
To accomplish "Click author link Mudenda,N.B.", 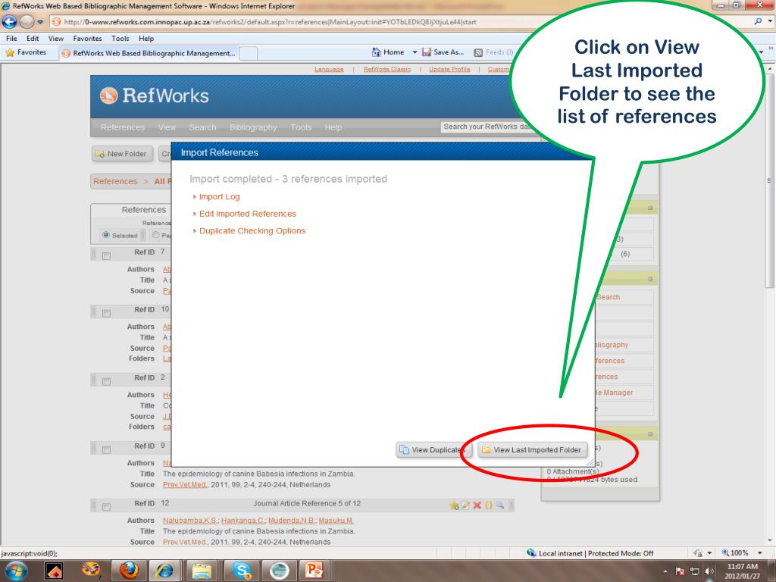I will [293, 521].
